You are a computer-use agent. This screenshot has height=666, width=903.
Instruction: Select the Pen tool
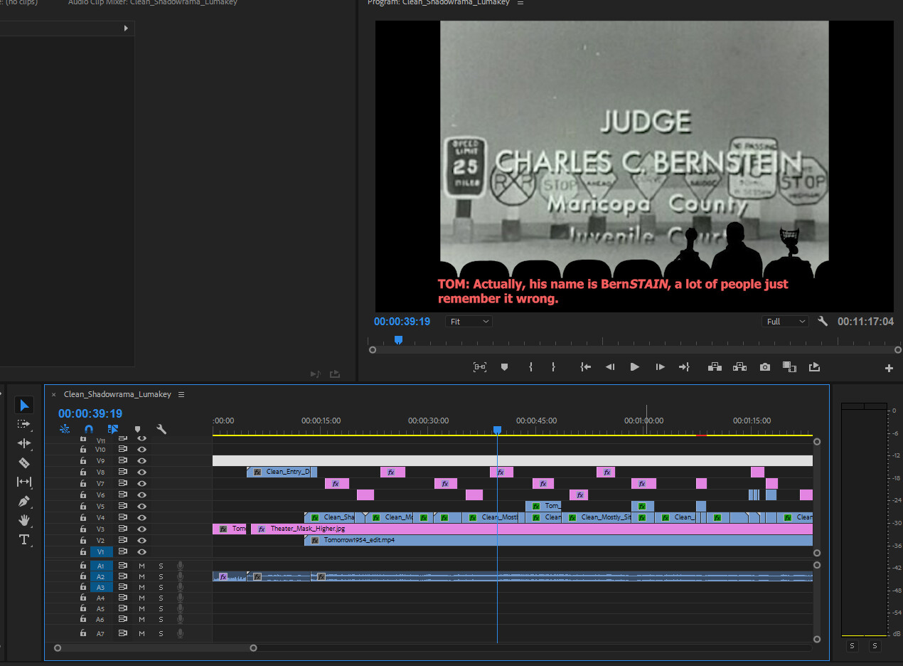(x=24, y=501)
